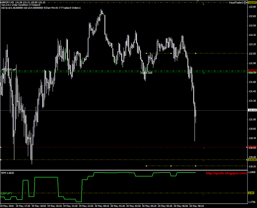Click the Ver:2.0.1 Order Condition status line
The image size is (257, 208).
(x=21, y=5)
